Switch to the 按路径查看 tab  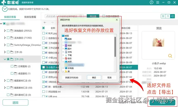click(x=10, y=17)
